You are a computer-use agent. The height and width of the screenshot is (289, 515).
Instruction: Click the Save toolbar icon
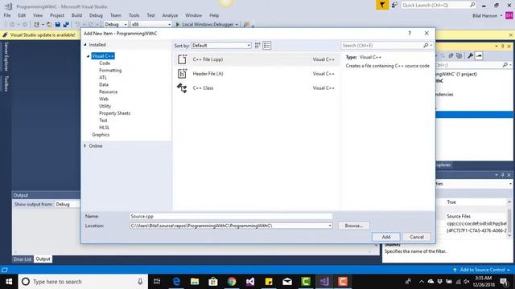tap(58, 24)
